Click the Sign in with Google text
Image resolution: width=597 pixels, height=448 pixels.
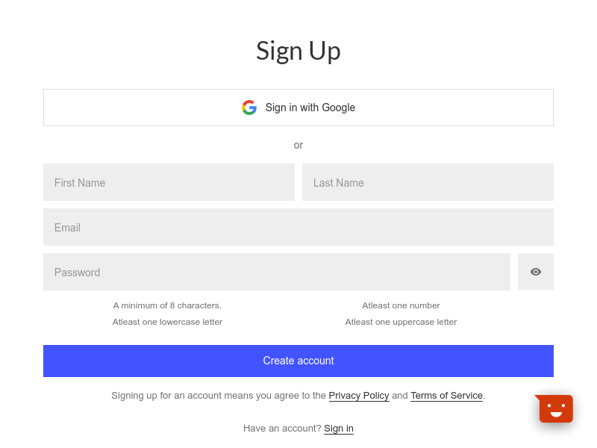pyautogui.click(x=310, y=108)
